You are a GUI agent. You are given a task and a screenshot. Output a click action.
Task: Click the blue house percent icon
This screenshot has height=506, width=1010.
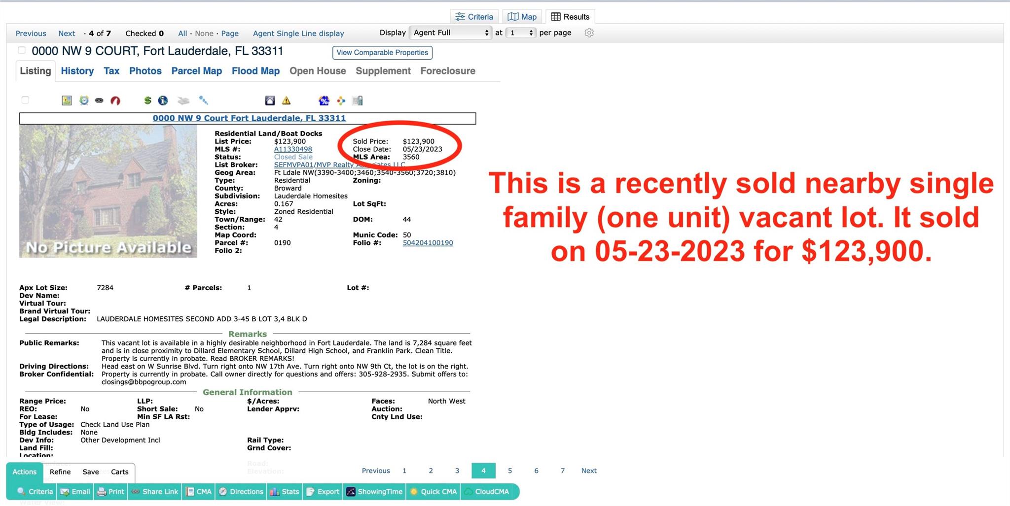coord(324,101)
